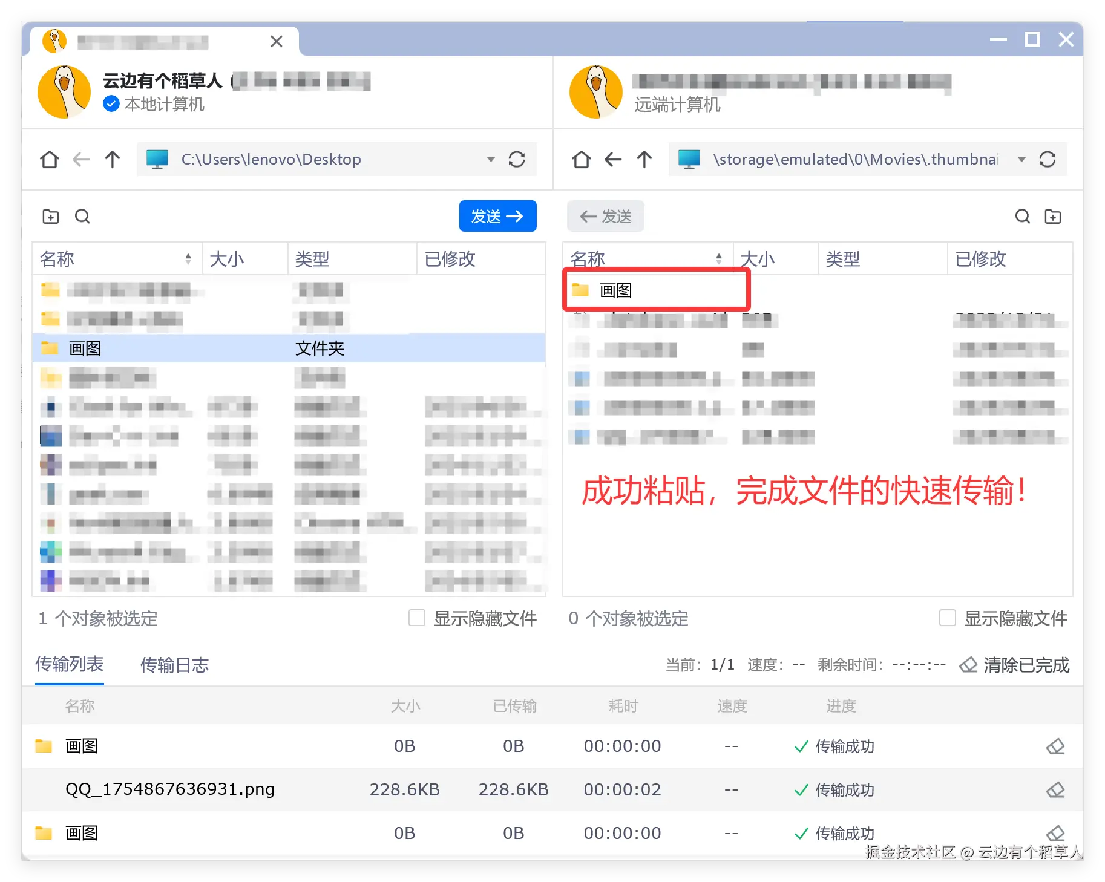The height and width of the screenshot is (882, 1105).
Task: Refresh the remote thumbnails folder listing
Action: [x=1048, y=160]
